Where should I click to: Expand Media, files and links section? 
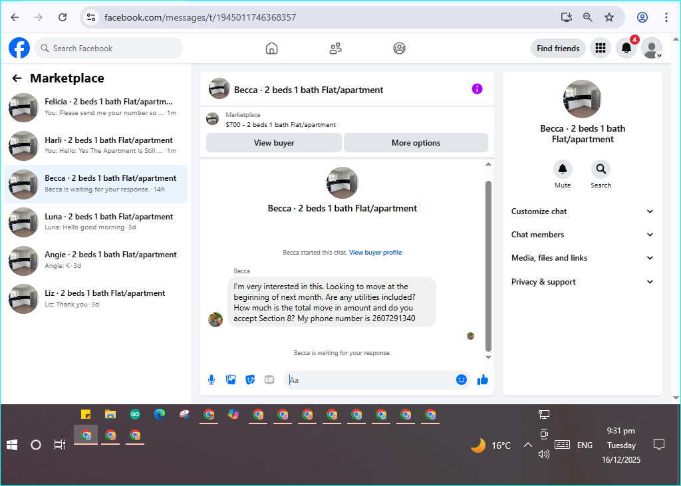point(583,258)
